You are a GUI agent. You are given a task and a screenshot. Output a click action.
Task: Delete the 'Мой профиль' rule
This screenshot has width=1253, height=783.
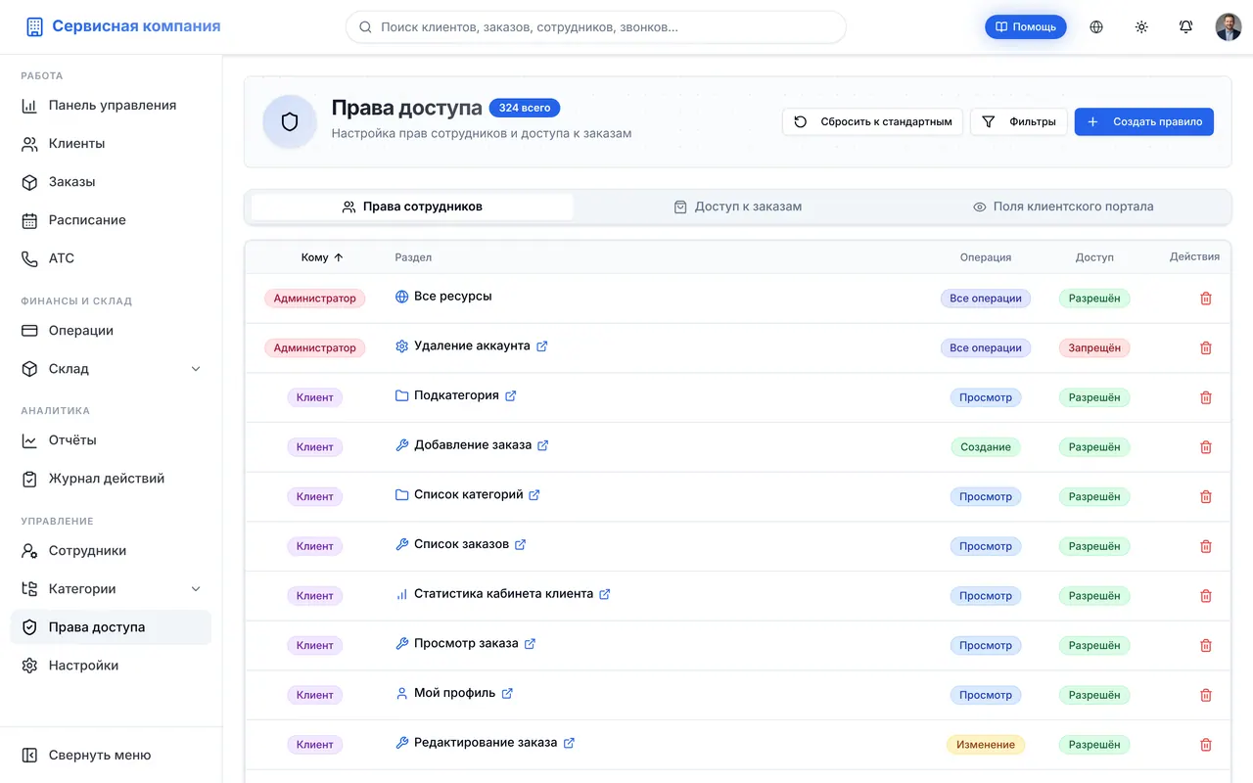1206,695
